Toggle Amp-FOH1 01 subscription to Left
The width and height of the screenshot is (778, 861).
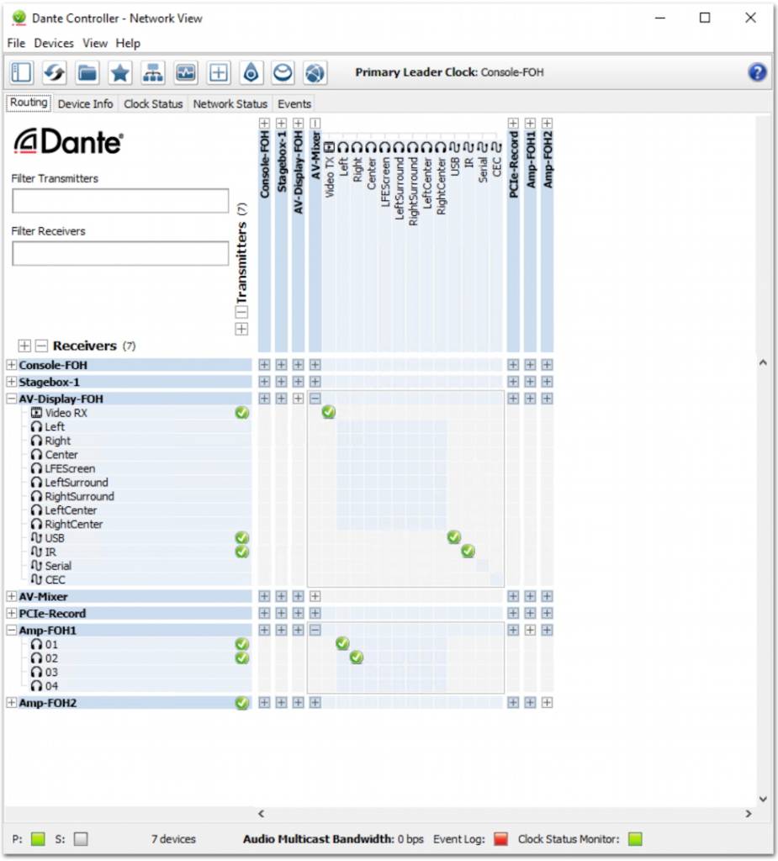tap(342, 643)
